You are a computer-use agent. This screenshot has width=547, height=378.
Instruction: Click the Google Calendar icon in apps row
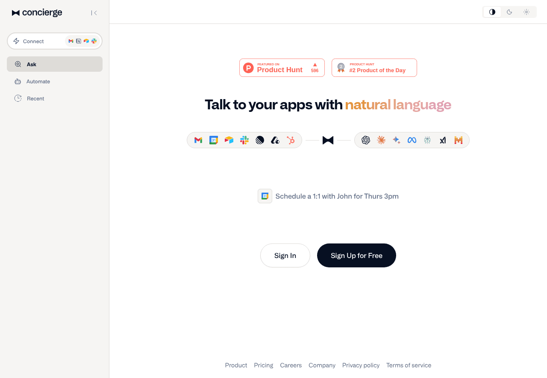(214, 140)
